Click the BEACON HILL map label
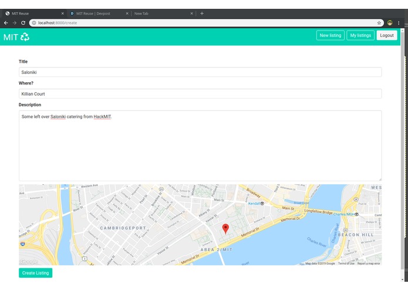The height and width of the screenshot is (290, 408). point(356,235)
